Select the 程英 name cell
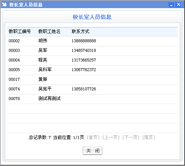The height and width of the screenshot is (166, 185). click(x=43, y=60)
